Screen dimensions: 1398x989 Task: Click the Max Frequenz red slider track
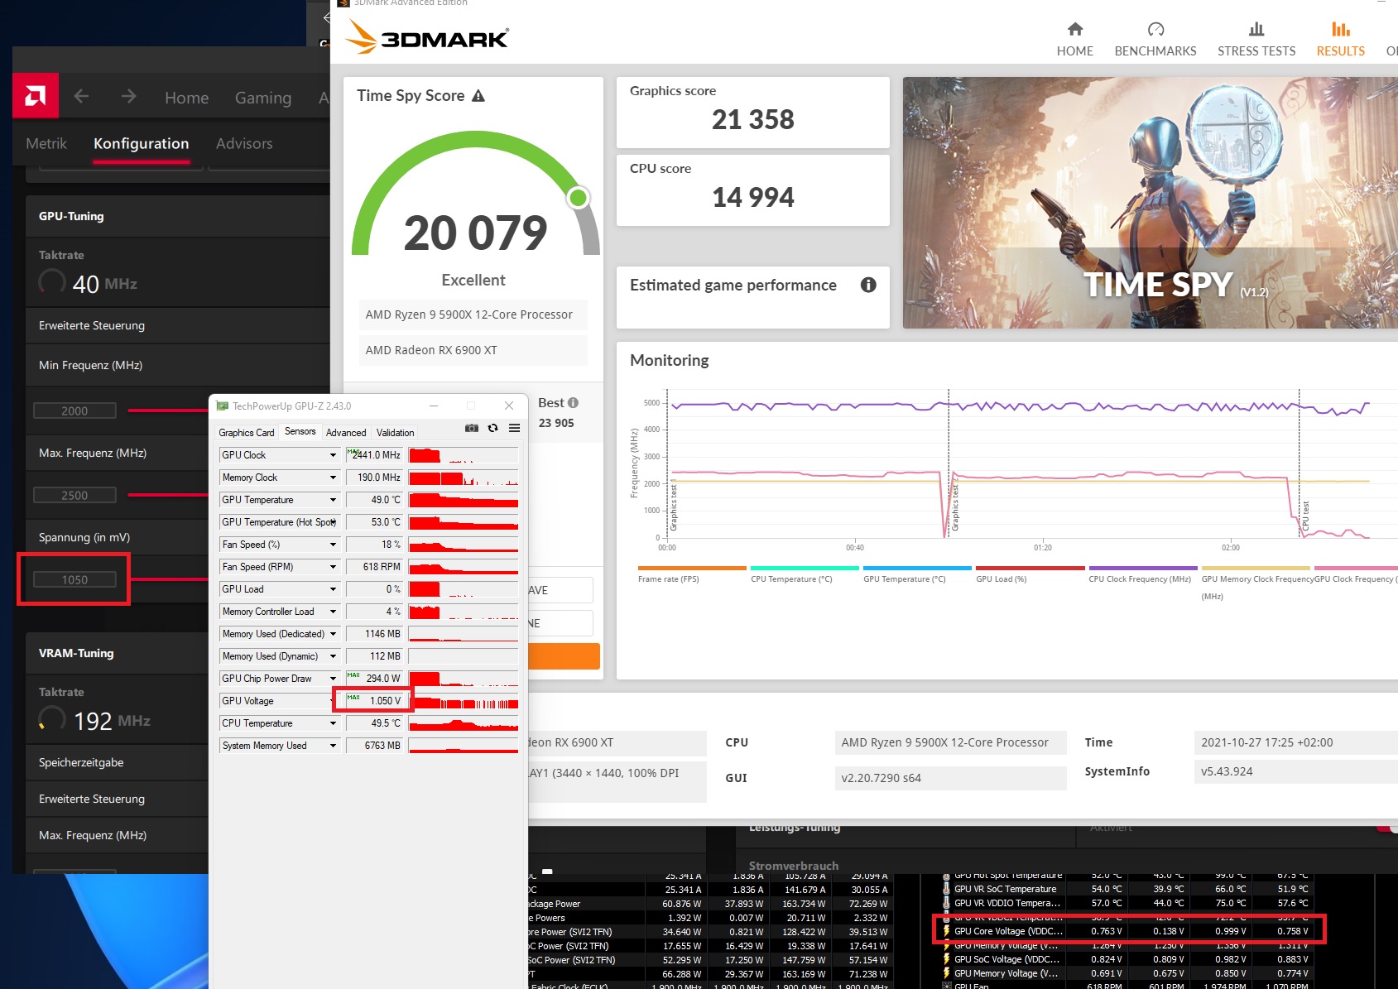pos(168,495)
